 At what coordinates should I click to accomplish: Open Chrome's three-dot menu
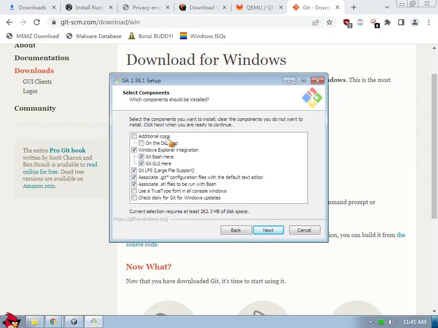(429, 22)
